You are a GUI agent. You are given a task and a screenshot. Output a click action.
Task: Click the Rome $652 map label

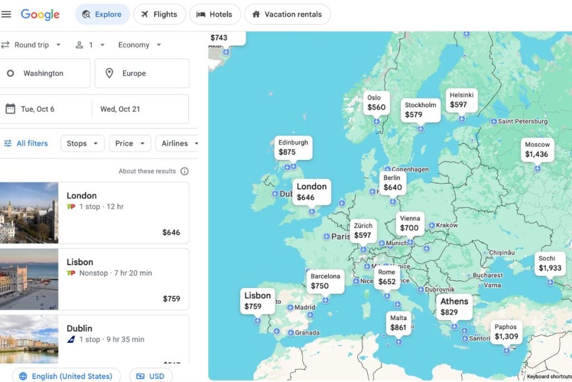click(x=387, y=277)
